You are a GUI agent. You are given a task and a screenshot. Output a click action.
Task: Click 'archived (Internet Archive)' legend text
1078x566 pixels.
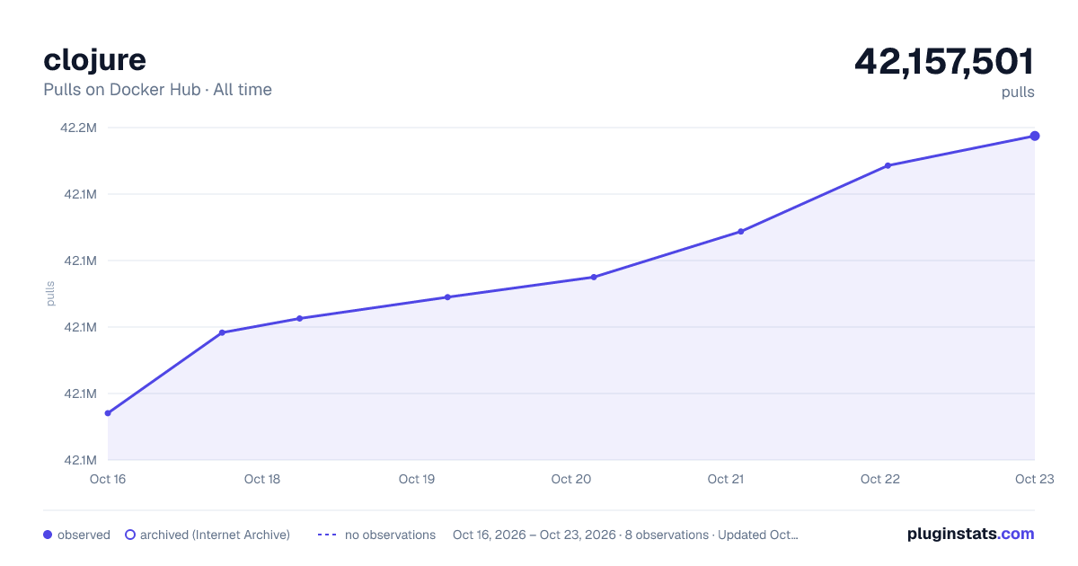click(x=215, y=535)
